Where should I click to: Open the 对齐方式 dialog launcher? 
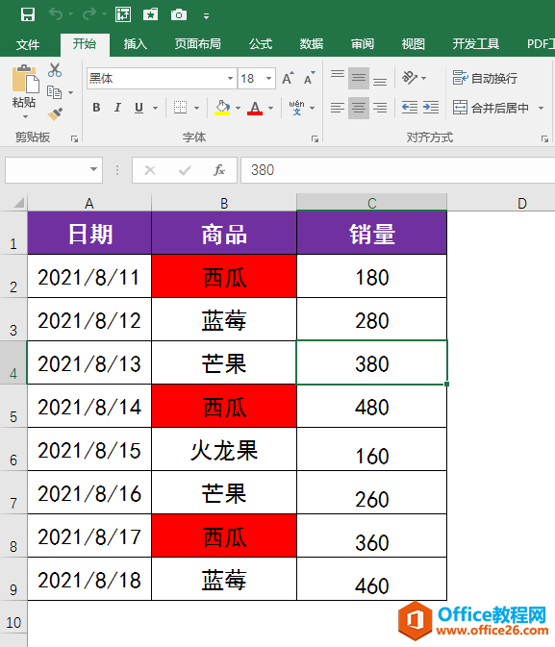(x=544, y=139)
